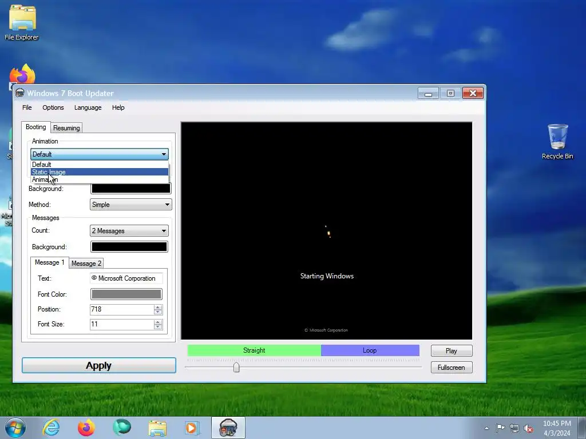Image resolution: width=586 pixels, height=439 pixels.
Task: Expand the Method dropdown showing Simple
Action: 131,205
